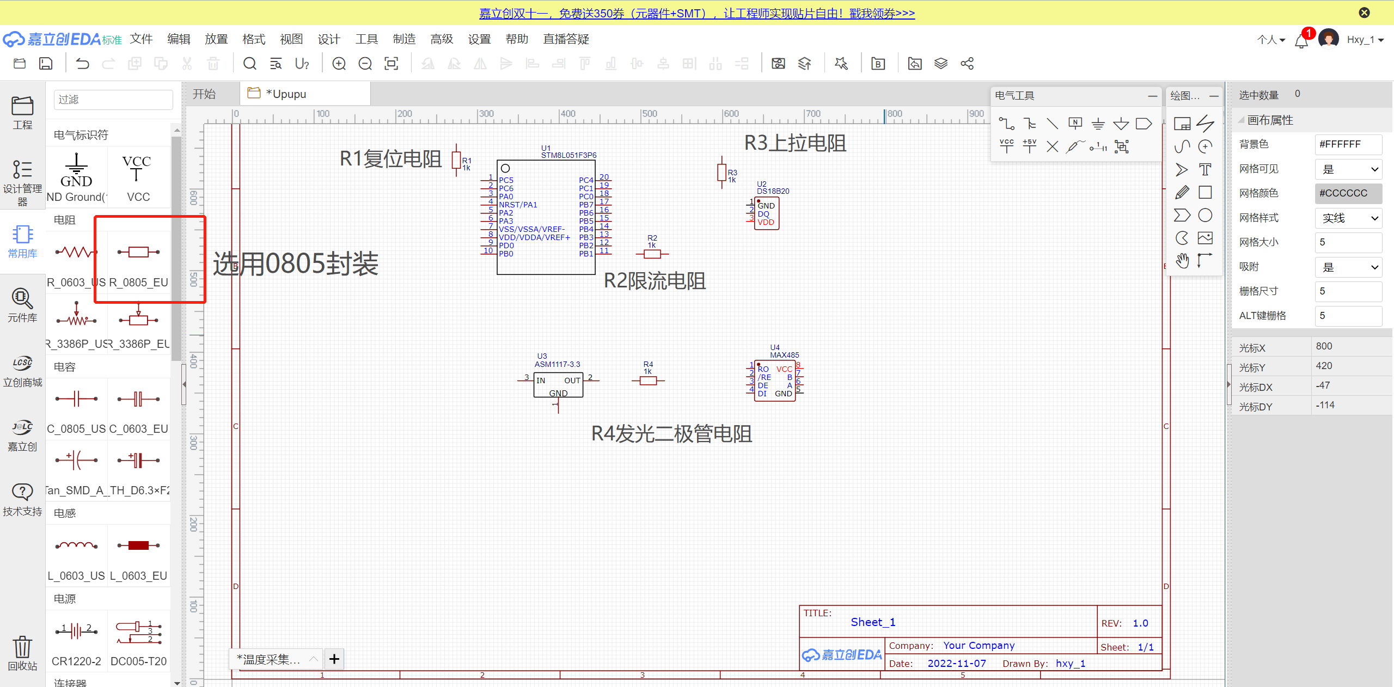Click the promotional coupon banner link
Screen dimensions: 1394x687
pyautogui.click(x=696, y=13)
